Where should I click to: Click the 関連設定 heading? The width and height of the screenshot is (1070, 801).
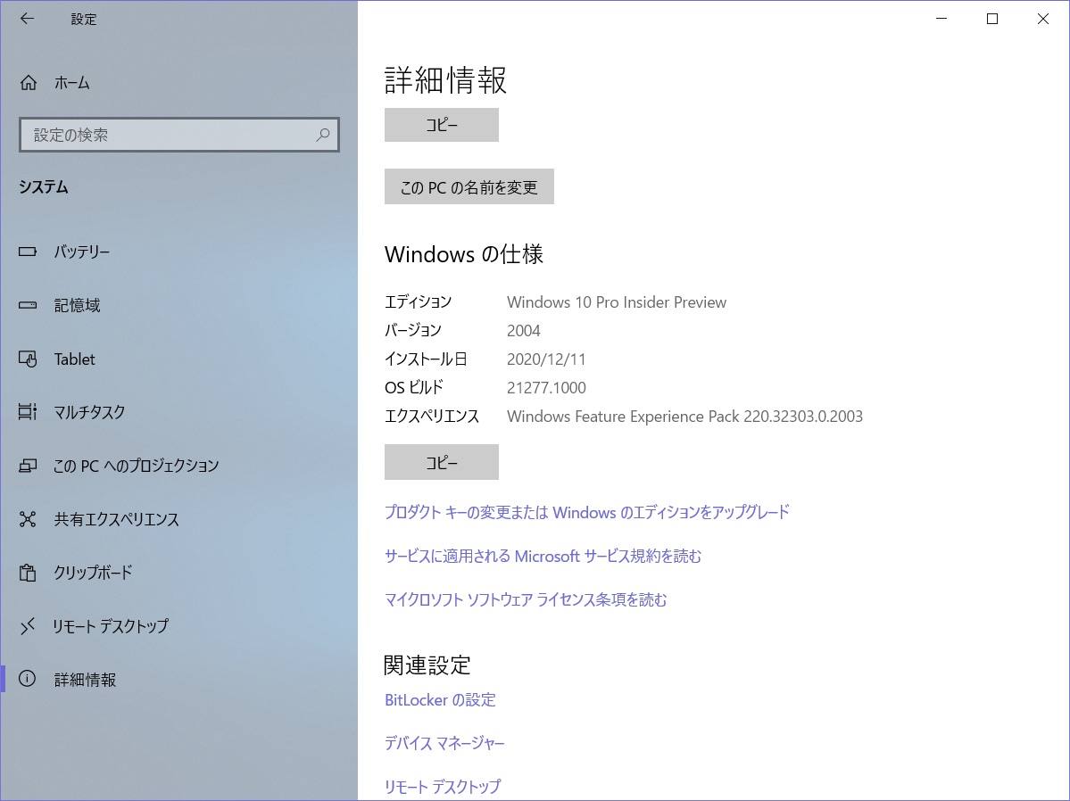[427, 665]
